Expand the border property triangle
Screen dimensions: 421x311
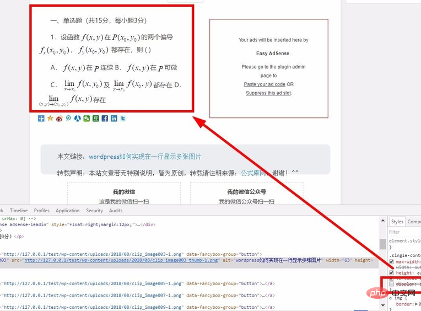pos(415,304)
